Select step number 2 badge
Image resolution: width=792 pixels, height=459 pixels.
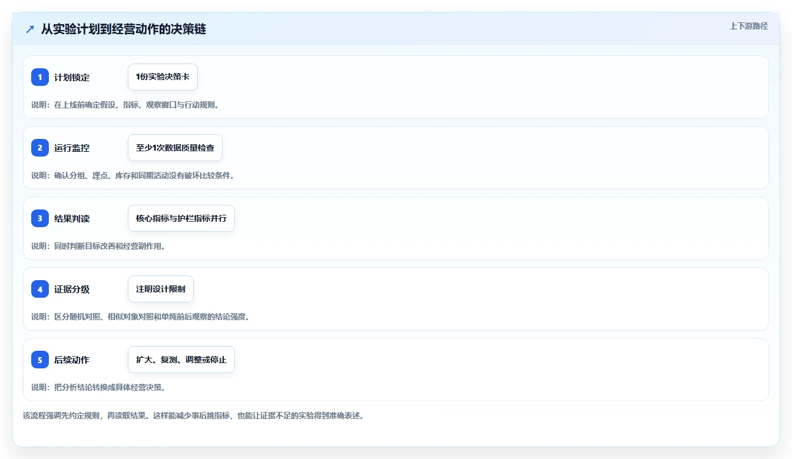pyautogui.click(x=40, y=148)
